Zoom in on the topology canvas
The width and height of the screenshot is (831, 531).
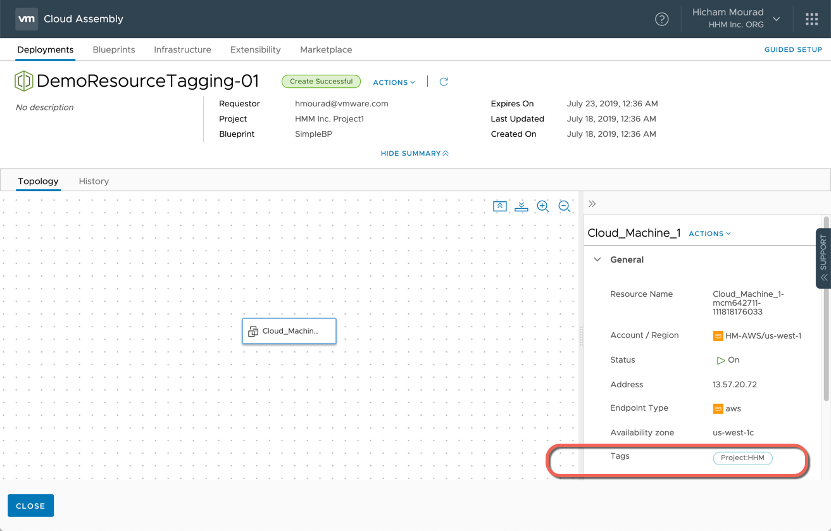click(x=542, y=206)
